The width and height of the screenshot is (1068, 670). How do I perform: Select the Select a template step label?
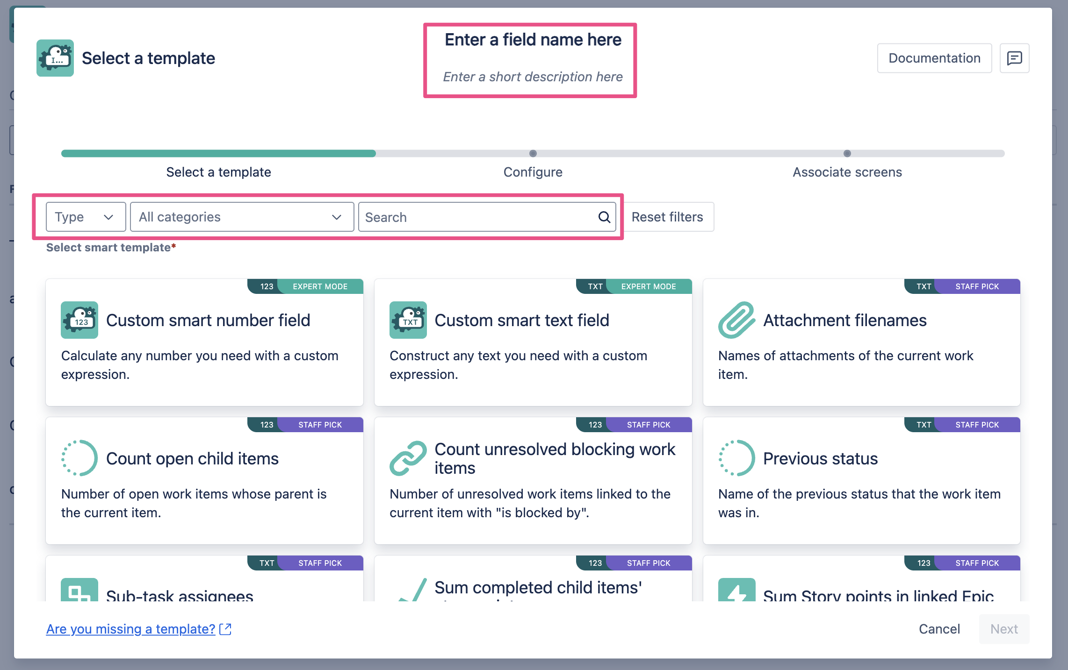pos(218,172)
